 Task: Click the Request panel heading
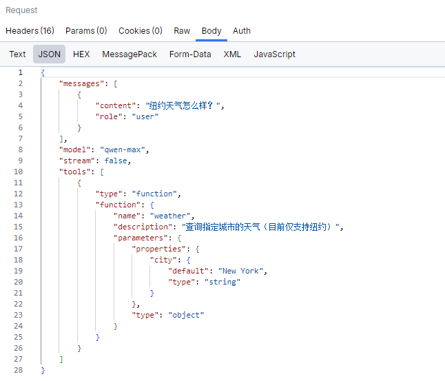pos(21,10)
